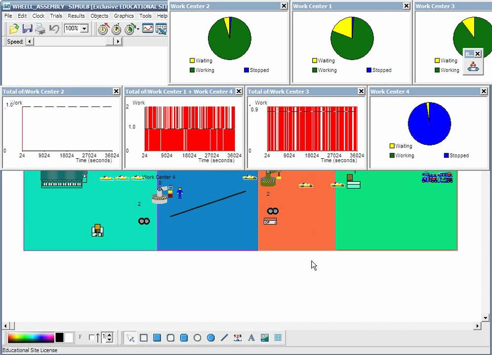492x355 pixels.
Task: Click the 'Educational Site License' status text
Action: pos(30,350)
